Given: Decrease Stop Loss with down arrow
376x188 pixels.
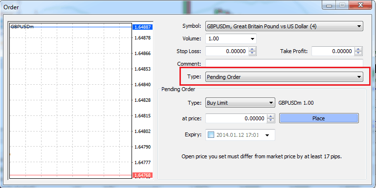Looking at the screenshot, I should tap(252, 53).
